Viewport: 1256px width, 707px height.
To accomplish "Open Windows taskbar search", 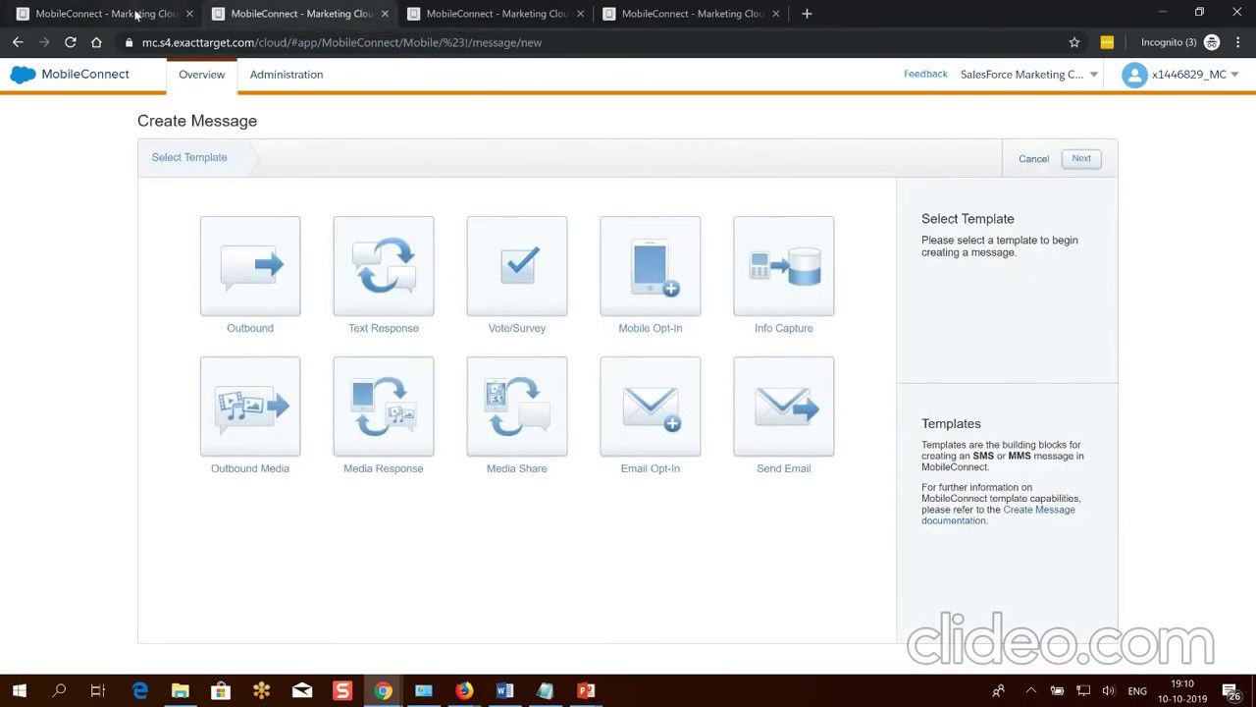I will coord(59,691).
